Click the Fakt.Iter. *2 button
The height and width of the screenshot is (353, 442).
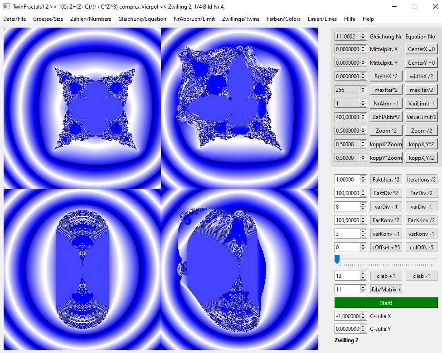(x=386, y=179)
